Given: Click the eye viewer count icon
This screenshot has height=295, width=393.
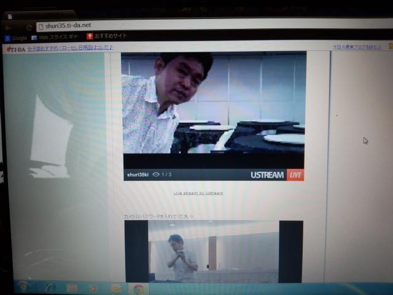Looking at the screenshot, I should coord(156,175).
